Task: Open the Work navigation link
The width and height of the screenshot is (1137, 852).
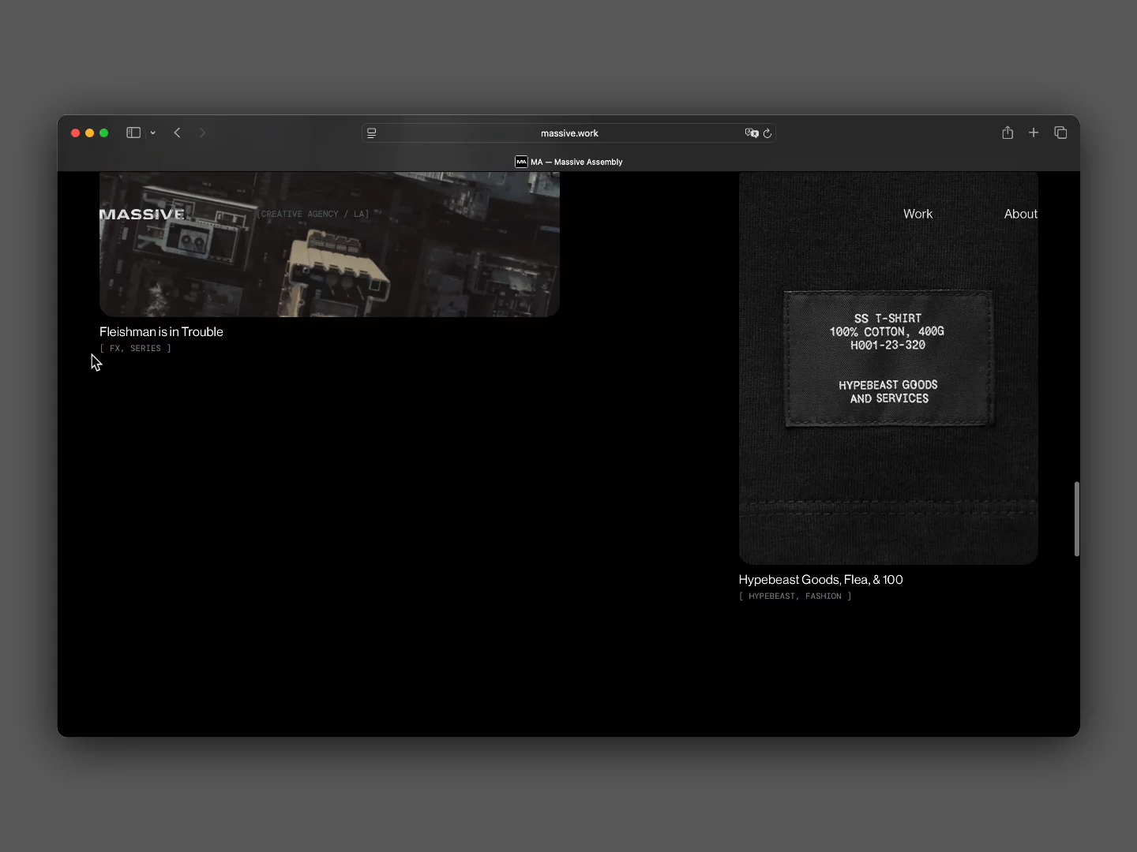Action: pos(917,214)
